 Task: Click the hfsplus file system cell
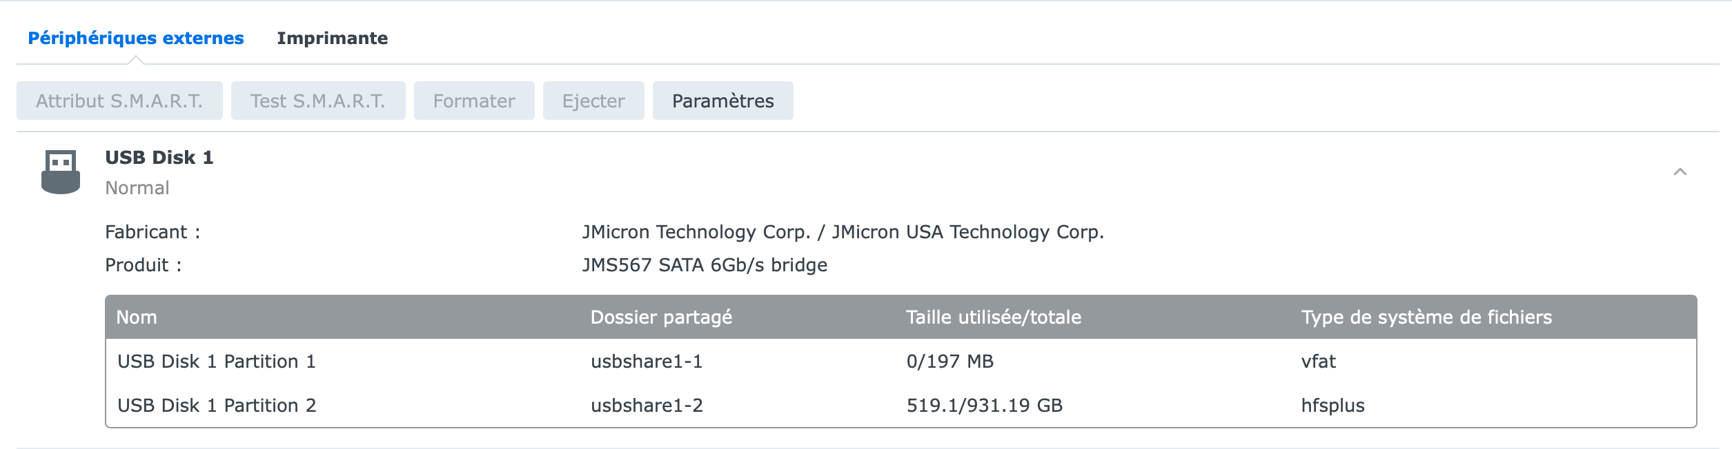tap(1332, 406)
